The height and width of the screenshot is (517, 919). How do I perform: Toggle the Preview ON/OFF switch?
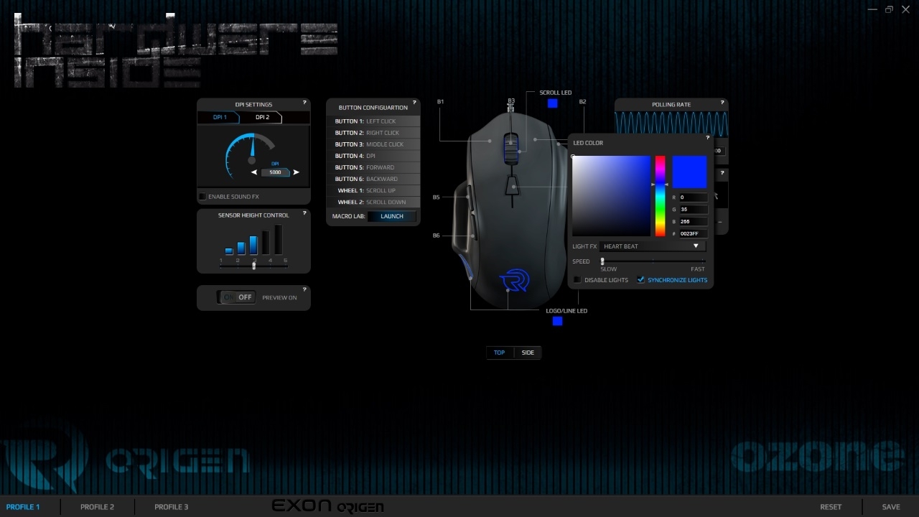[x=237, y=297]
